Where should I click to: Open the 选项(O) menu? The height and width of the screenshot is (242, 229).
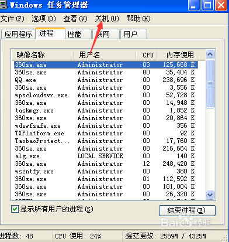click(44, 19)
